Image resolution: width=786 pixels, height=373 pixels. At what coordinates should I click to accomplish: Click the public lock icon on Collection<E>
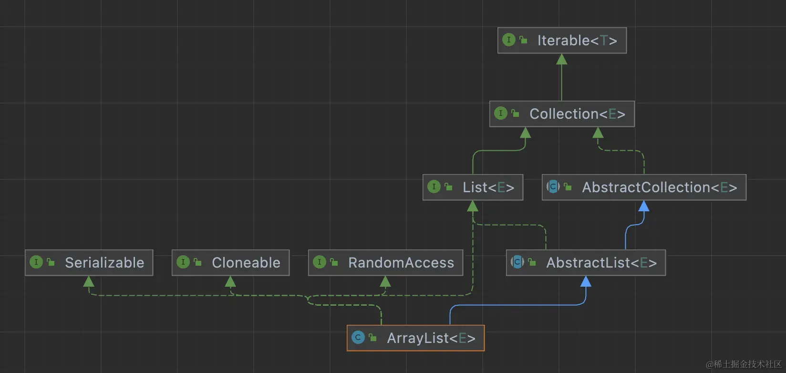(516, 114)
